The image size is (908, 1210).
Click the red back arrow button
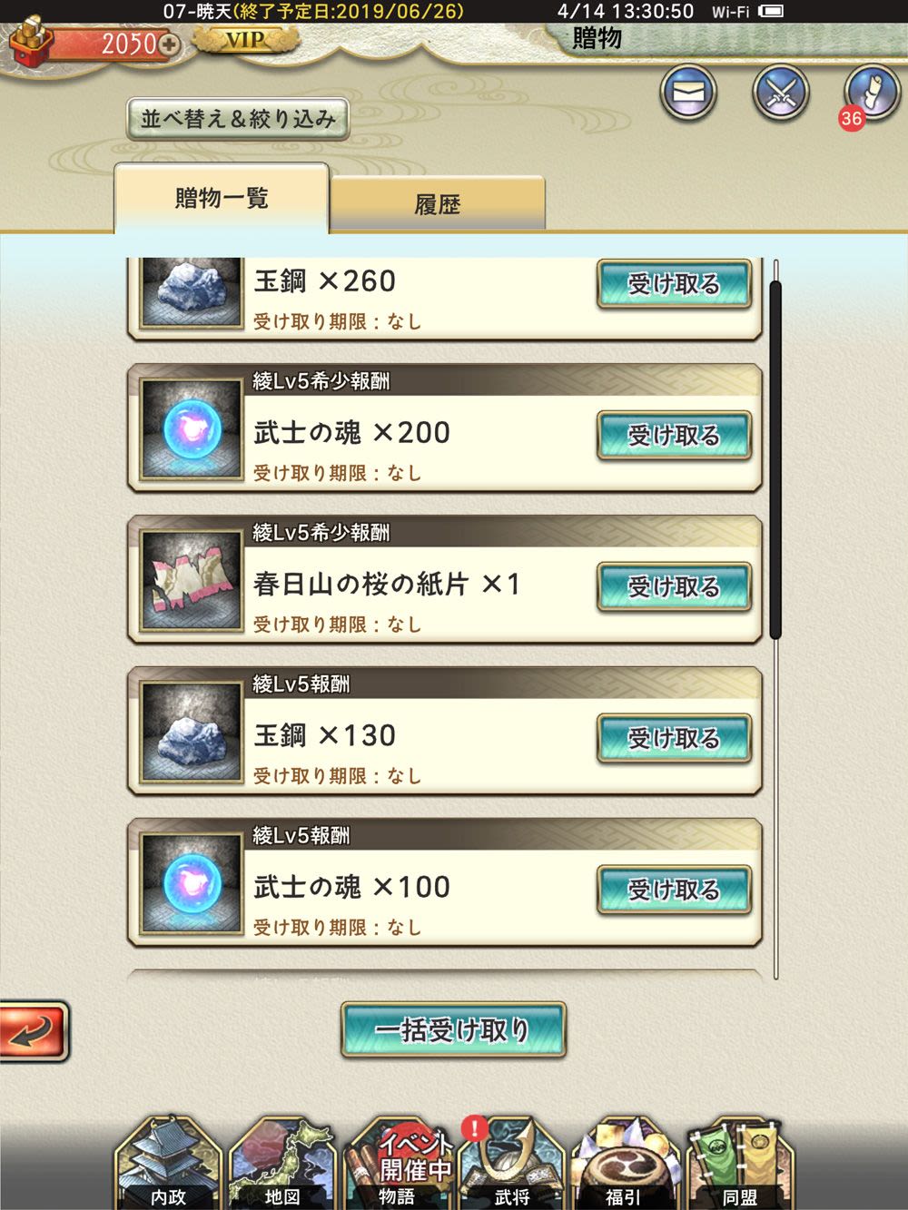tap(33, 1031)
